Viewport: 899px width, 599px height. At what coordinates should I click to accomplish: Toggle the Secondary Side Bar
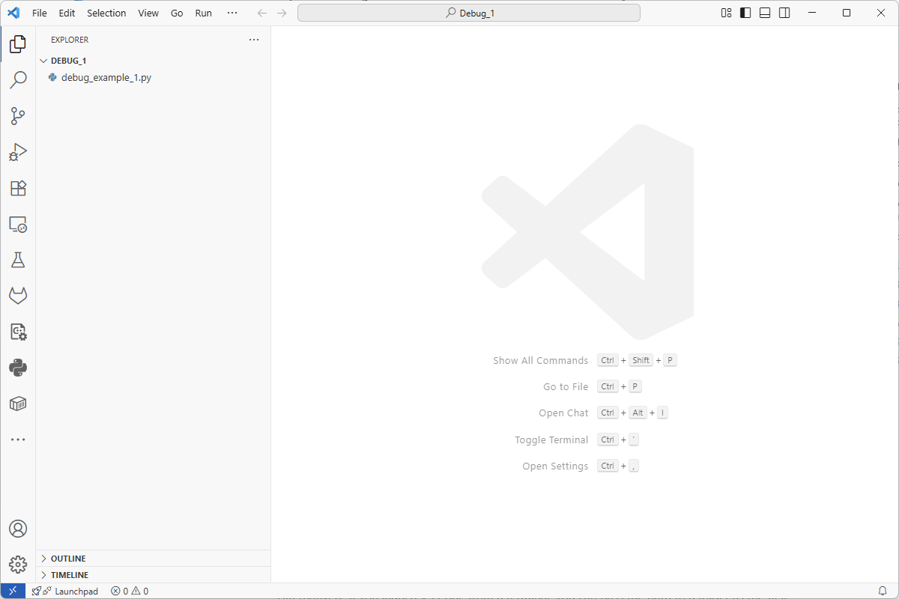pos(784,13)
